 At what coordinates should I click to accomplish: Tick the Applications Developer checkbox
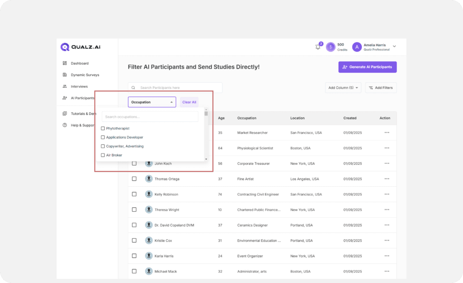click(103, 137)
